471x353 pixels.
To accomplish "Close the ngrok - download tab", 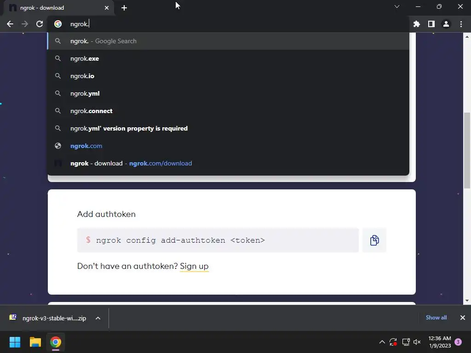I will 107,8.
